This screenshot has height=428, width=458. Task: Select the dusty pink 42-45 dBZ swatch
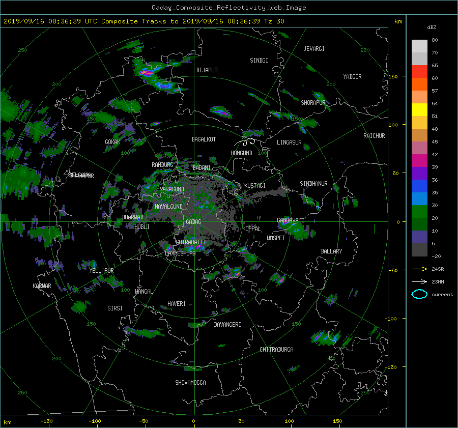click(x=419, y=148)
